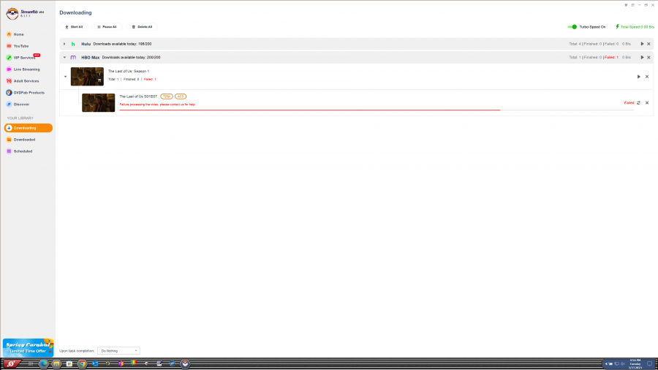Viewport: 658px width, 370px height.
Task: Click HBO Max downloads available today text
Action: tap(131, 58)
